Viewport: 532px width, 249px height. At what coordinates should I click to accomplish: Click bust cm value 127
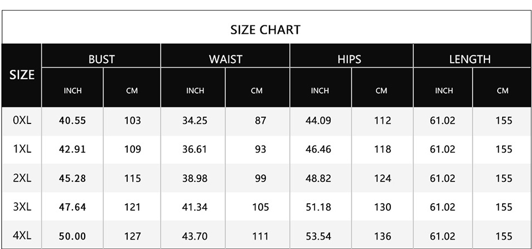[132, 236]
